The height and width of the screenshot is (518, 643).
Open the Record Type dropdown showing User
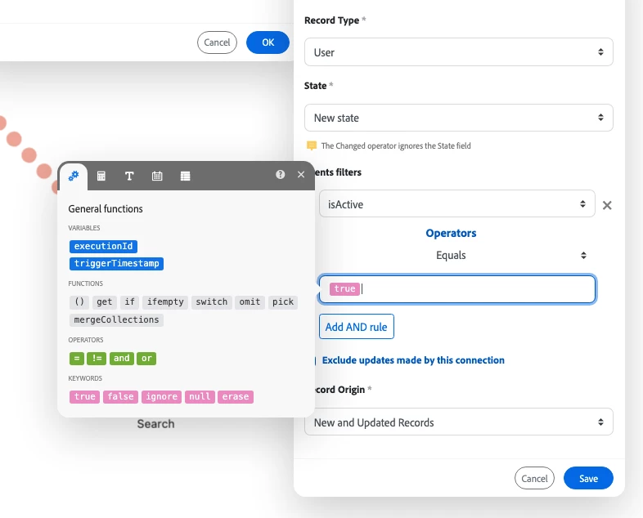tap(458, 52)
